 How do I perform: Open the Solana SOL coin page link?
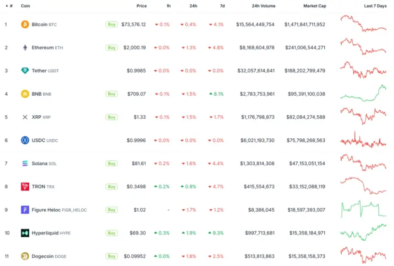[x=44, y=163]
